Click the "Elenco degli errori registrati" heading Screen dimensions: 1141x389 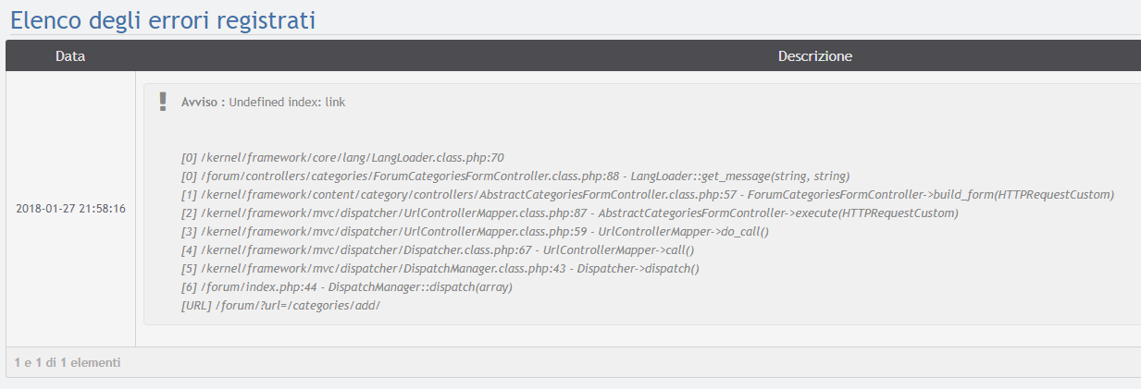(163, 19)
